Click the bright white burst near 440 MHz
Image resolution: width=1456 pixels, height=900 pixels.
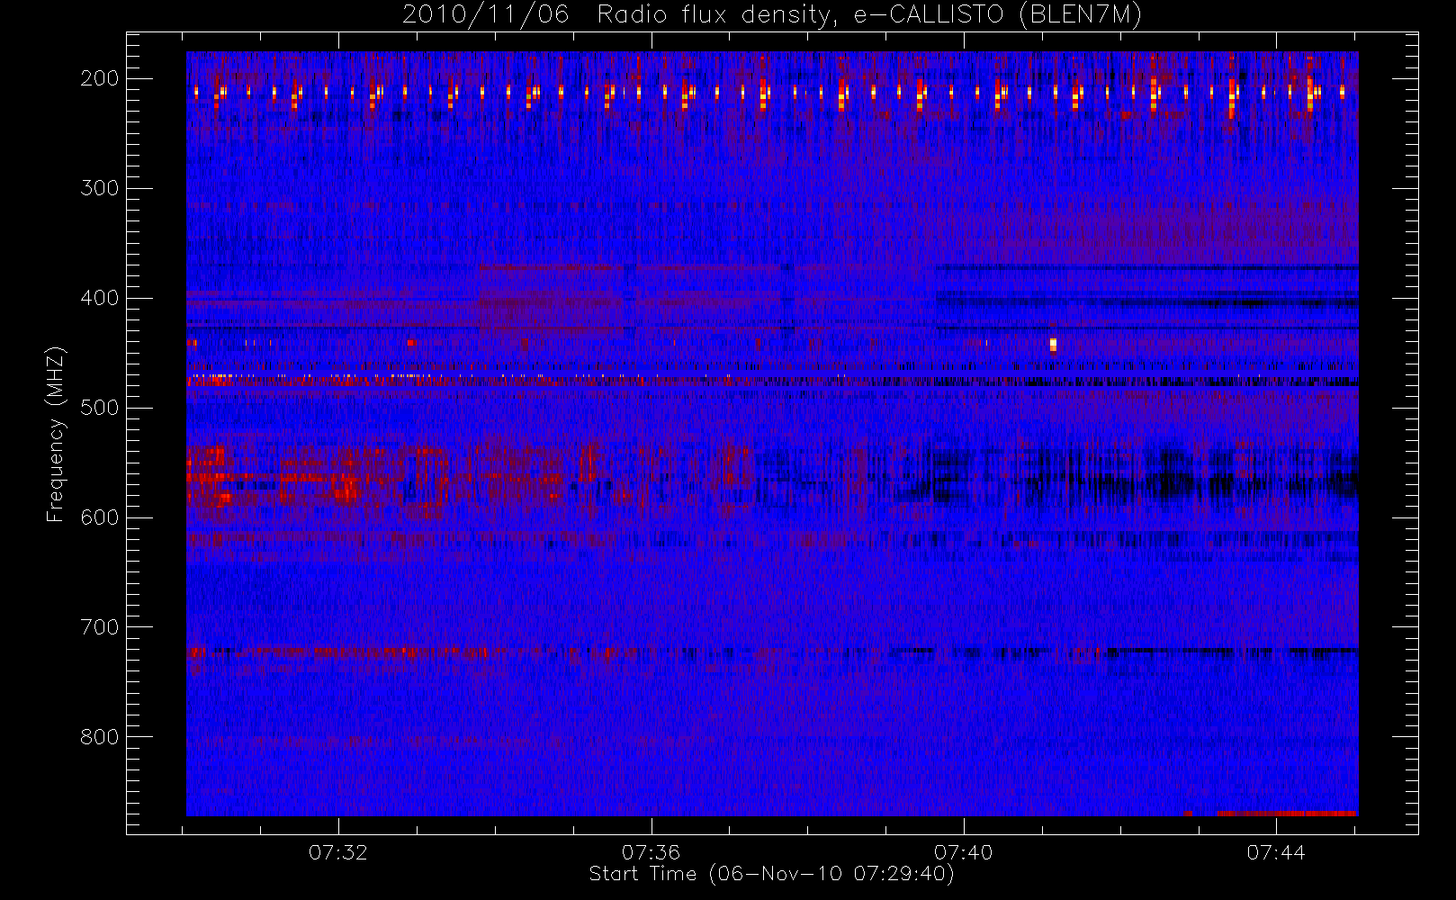click(x=1053, y=344)
